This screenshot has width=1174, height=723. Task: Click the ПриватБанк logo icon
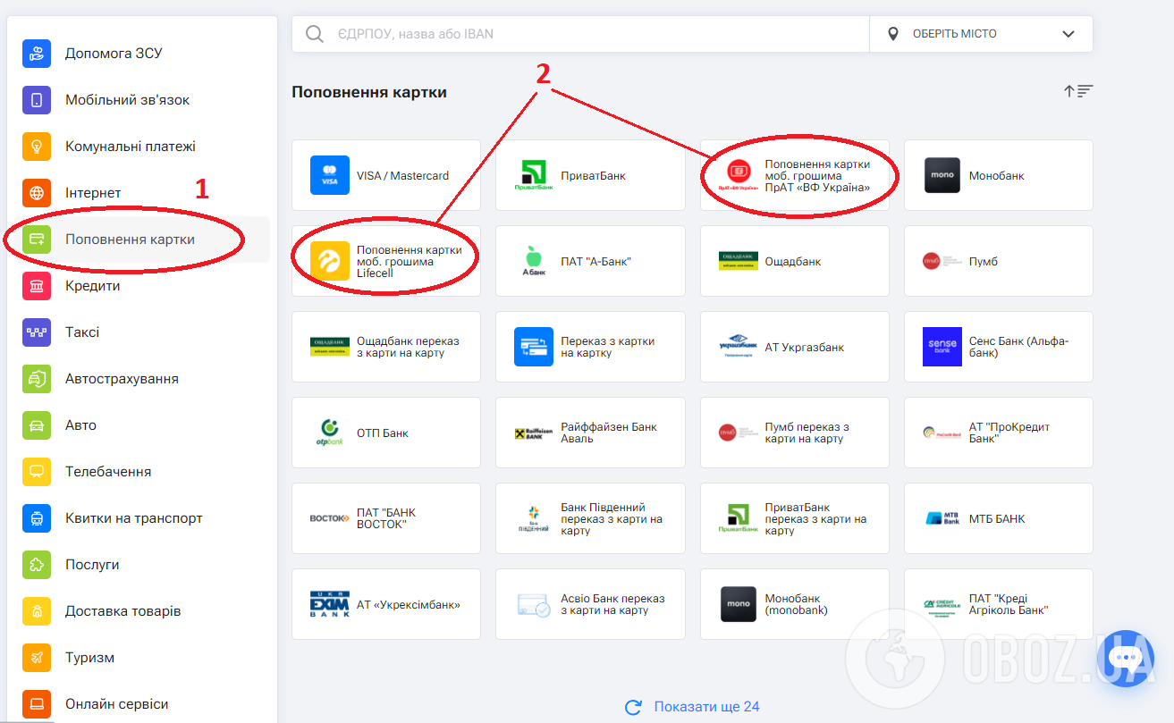click(534, 175)
